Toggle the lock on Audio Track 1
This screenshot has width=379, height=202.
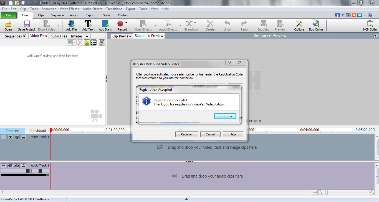coord(24,166)
